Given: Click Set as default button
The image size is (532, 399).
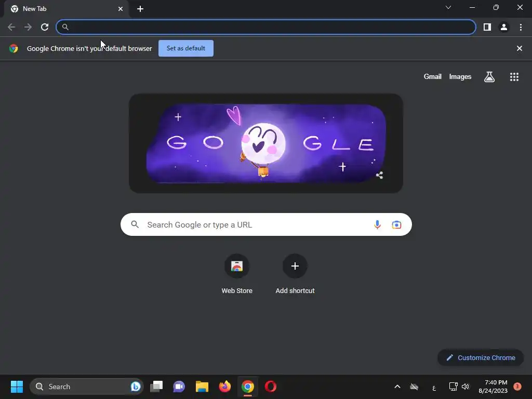Looking at the screenshot, I should [x=186, y=48].
